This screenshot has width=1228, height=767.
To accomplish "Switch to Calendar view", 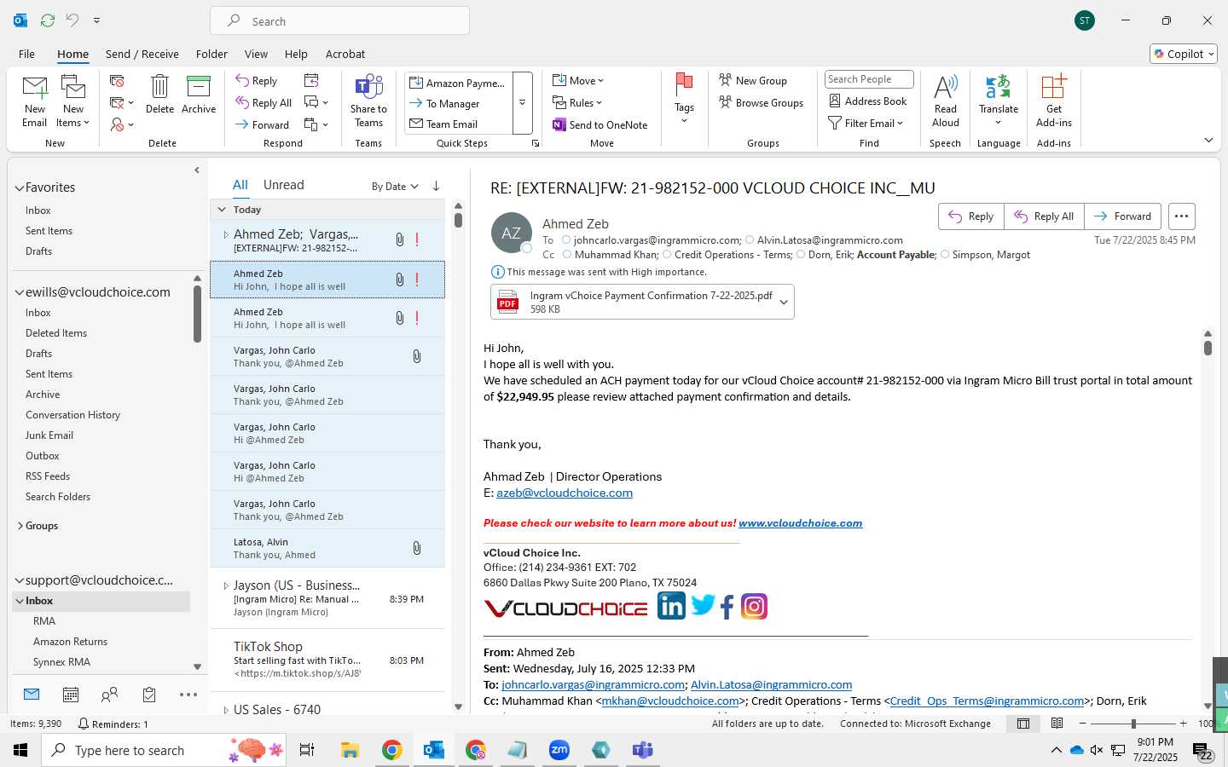I will tap(71, 695).
